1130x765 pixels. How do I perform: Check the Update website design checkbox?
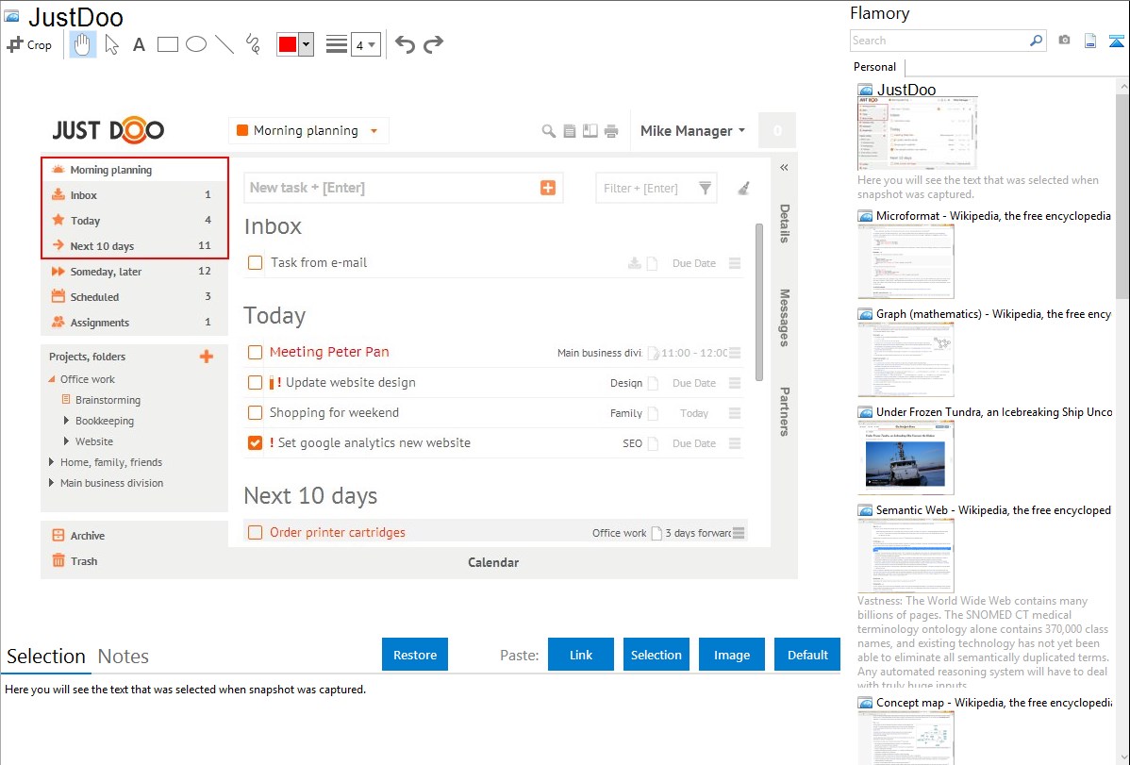click(x=255, y=382)
